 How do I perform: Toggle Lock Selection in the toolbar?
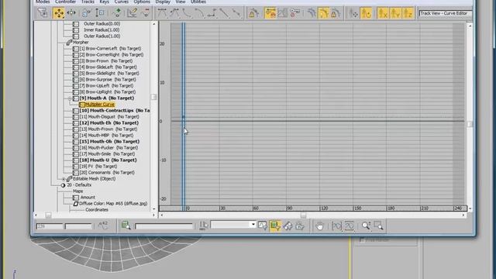(x=253, y=13)
